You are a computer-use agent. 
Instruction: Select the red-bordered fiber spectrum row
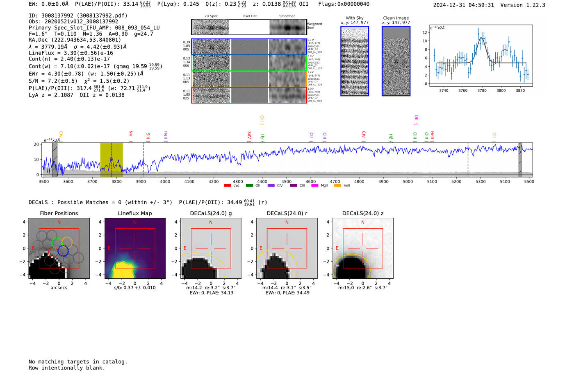click(x=249, y=95)
